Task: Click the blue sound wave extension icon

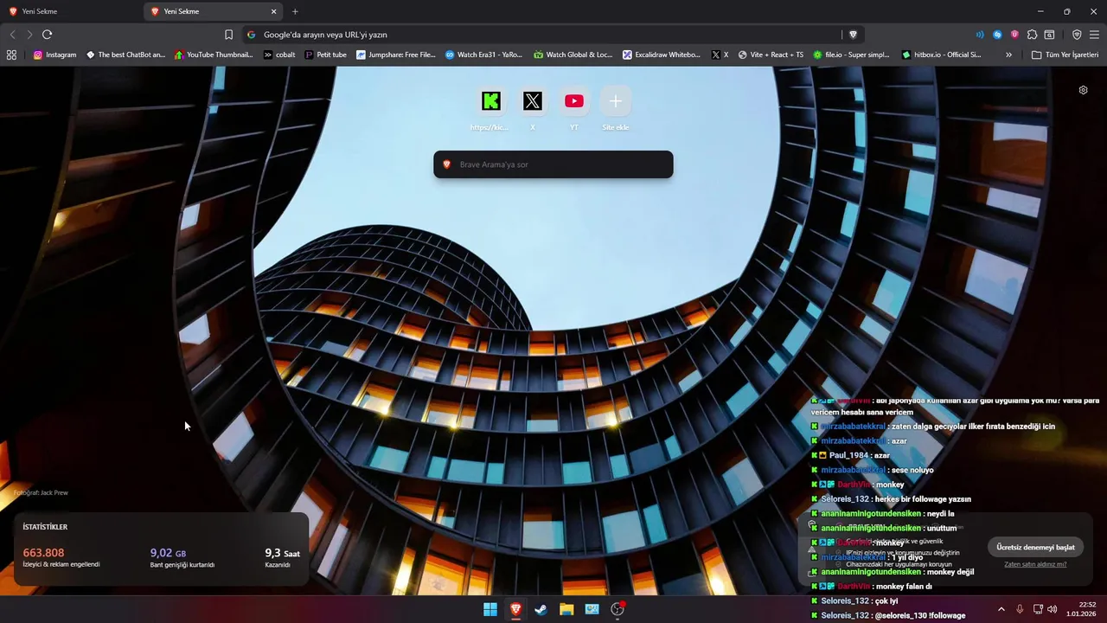Action: (x=980, y=35)
